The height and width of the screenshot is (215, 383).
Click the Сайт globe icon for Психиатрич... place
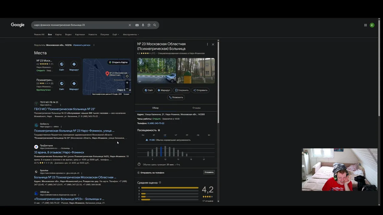tap(62, 84)
